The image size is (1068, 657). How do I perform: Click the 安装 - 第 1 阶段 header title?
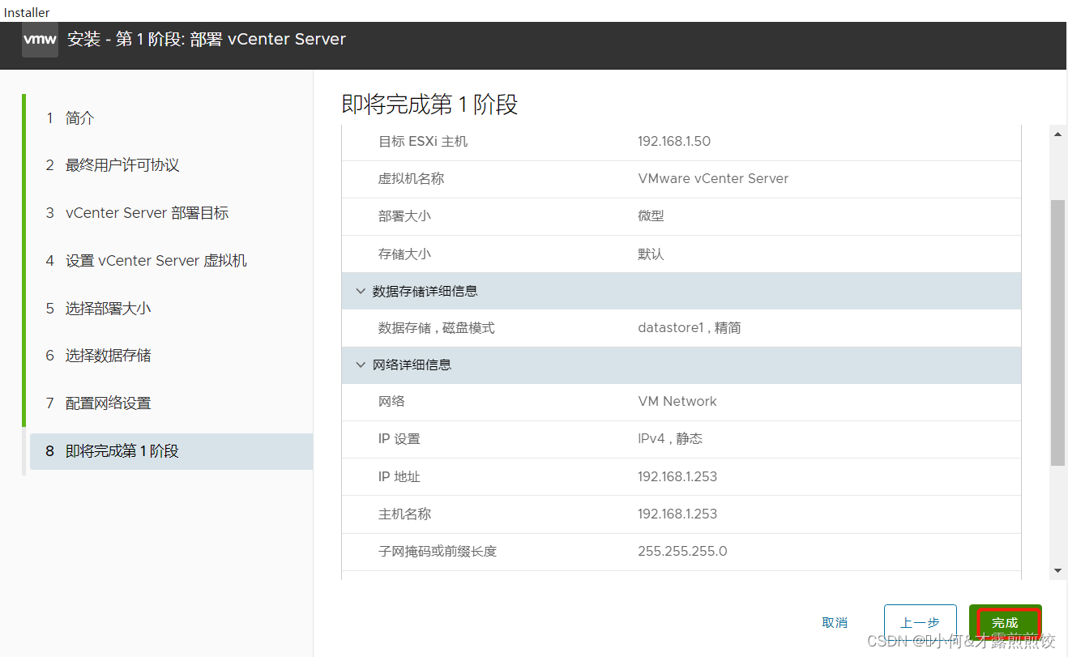(206, 39)
